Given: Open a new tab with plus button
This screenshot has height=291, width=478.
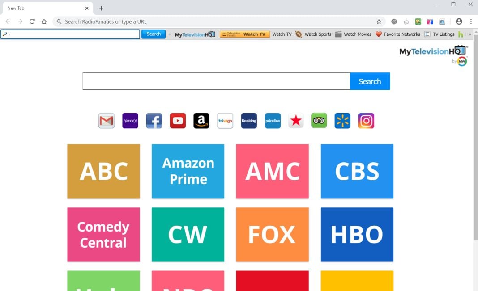Looking at the screenshot, I should point(101,8).
